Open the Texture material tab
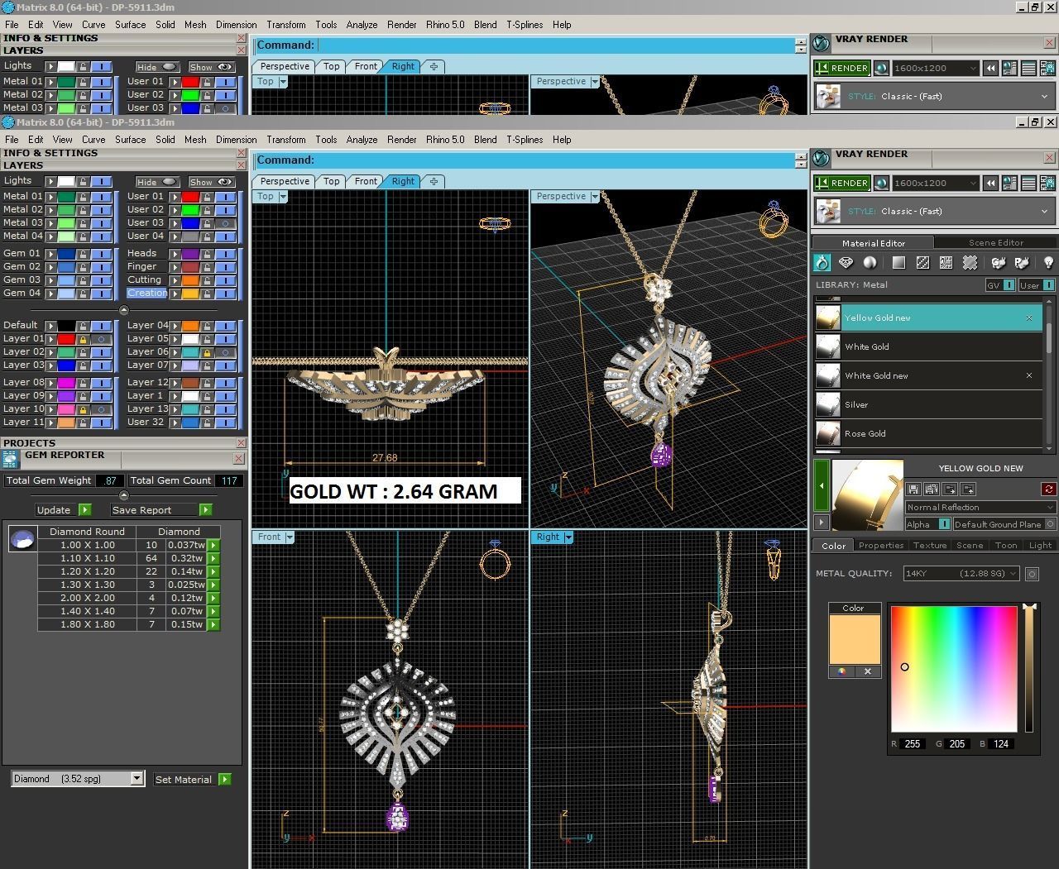The width and height of the screenshot is (1059, 869). [x=929, y=546]
